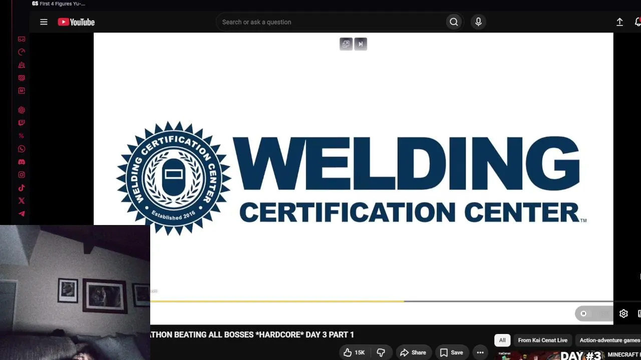Select the 'All' filter chip
Viewport: 641px width, 360px height.
click(x=502, y=340)
